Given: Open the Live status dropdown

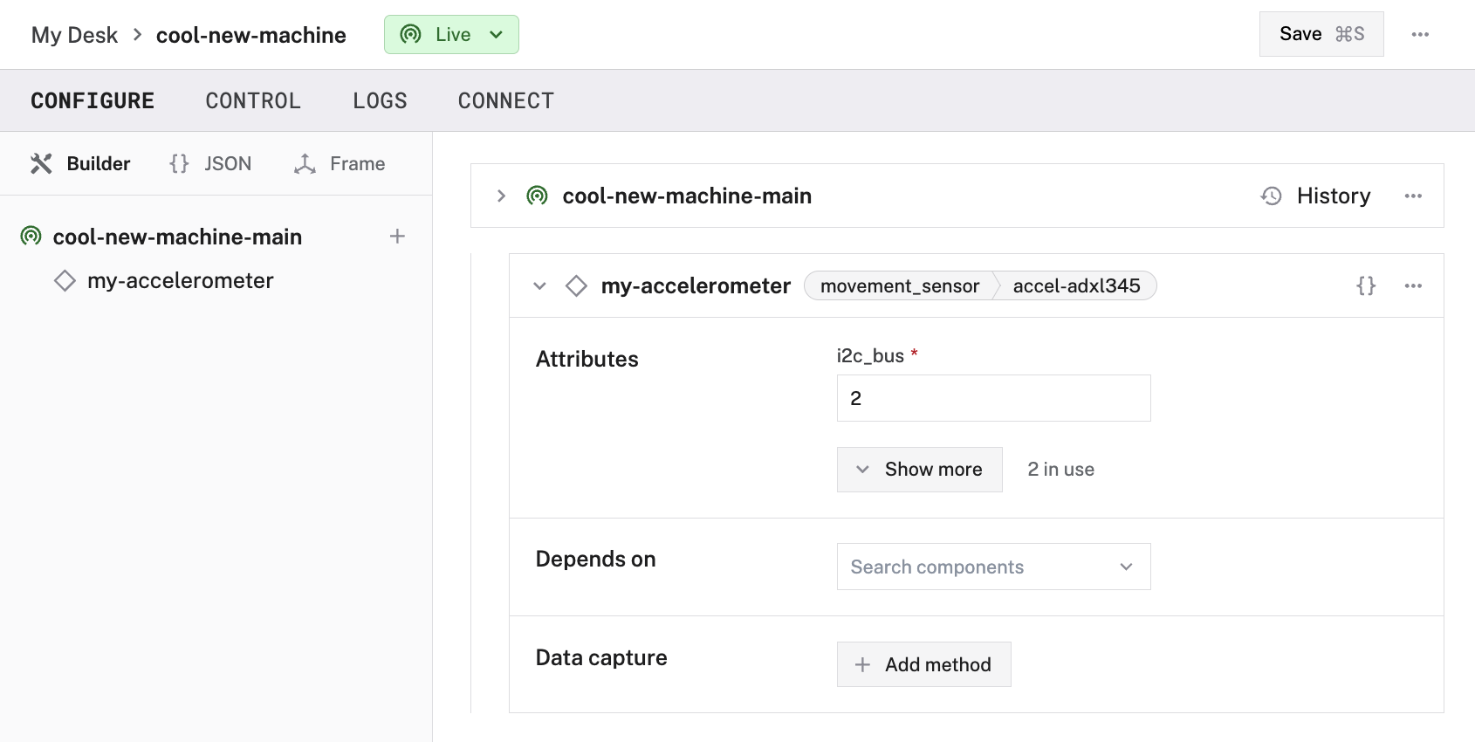Looking at the screenshot, I should [451, 35].
